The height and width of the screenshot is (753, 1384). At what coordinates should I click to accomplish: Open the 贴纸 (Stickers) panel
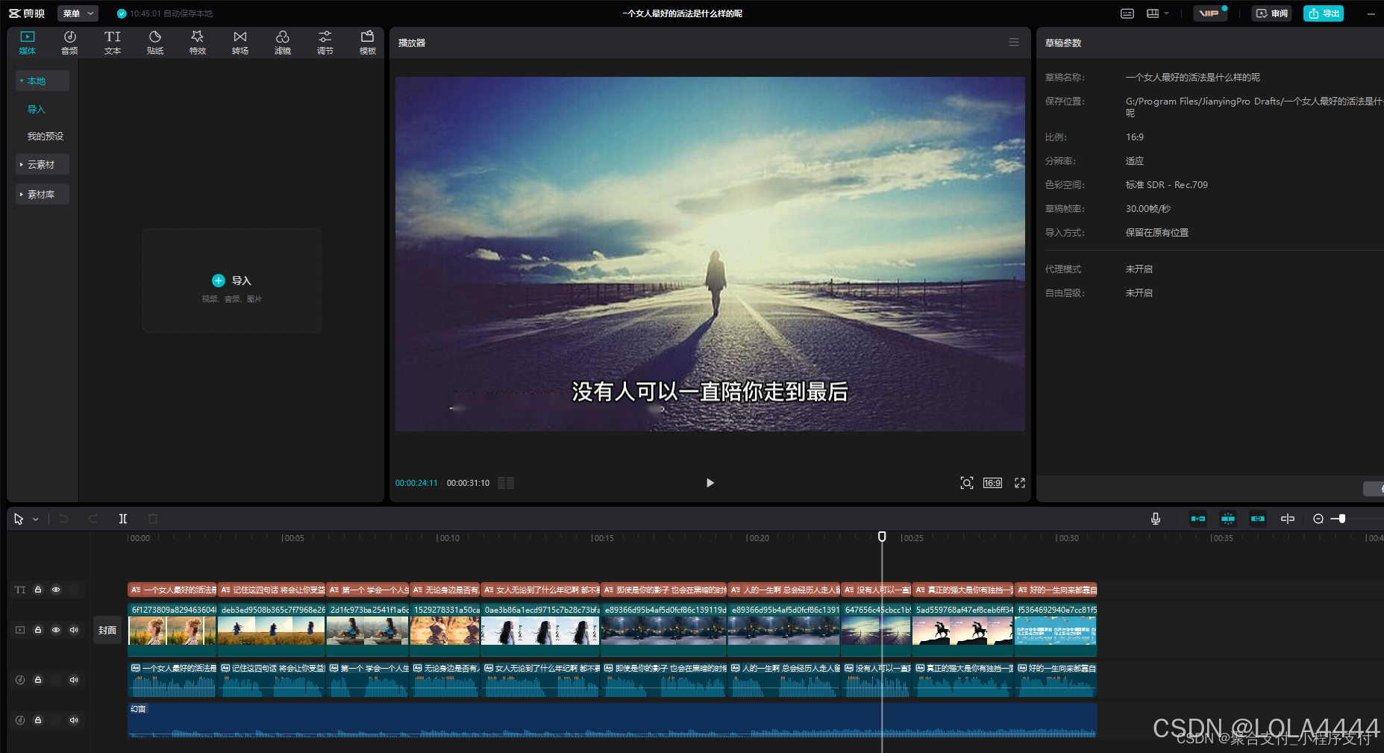click(x=155, y=43)
